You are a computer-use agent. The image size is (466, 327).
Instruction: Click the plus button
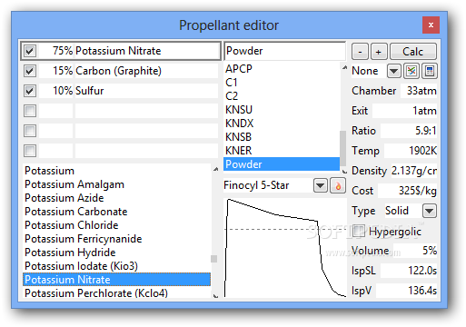coord(378,52)
